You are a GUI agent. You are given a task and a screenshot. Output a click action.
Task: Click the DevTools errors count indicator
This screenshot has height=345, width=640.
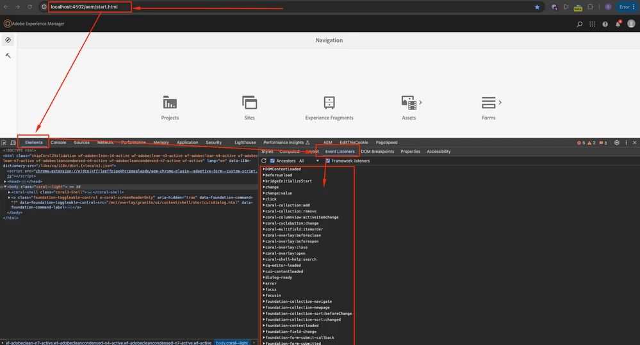coord(581,143)
